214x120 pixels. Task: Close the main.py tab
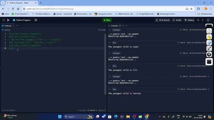pyautogui.click(x=13, y=26)
